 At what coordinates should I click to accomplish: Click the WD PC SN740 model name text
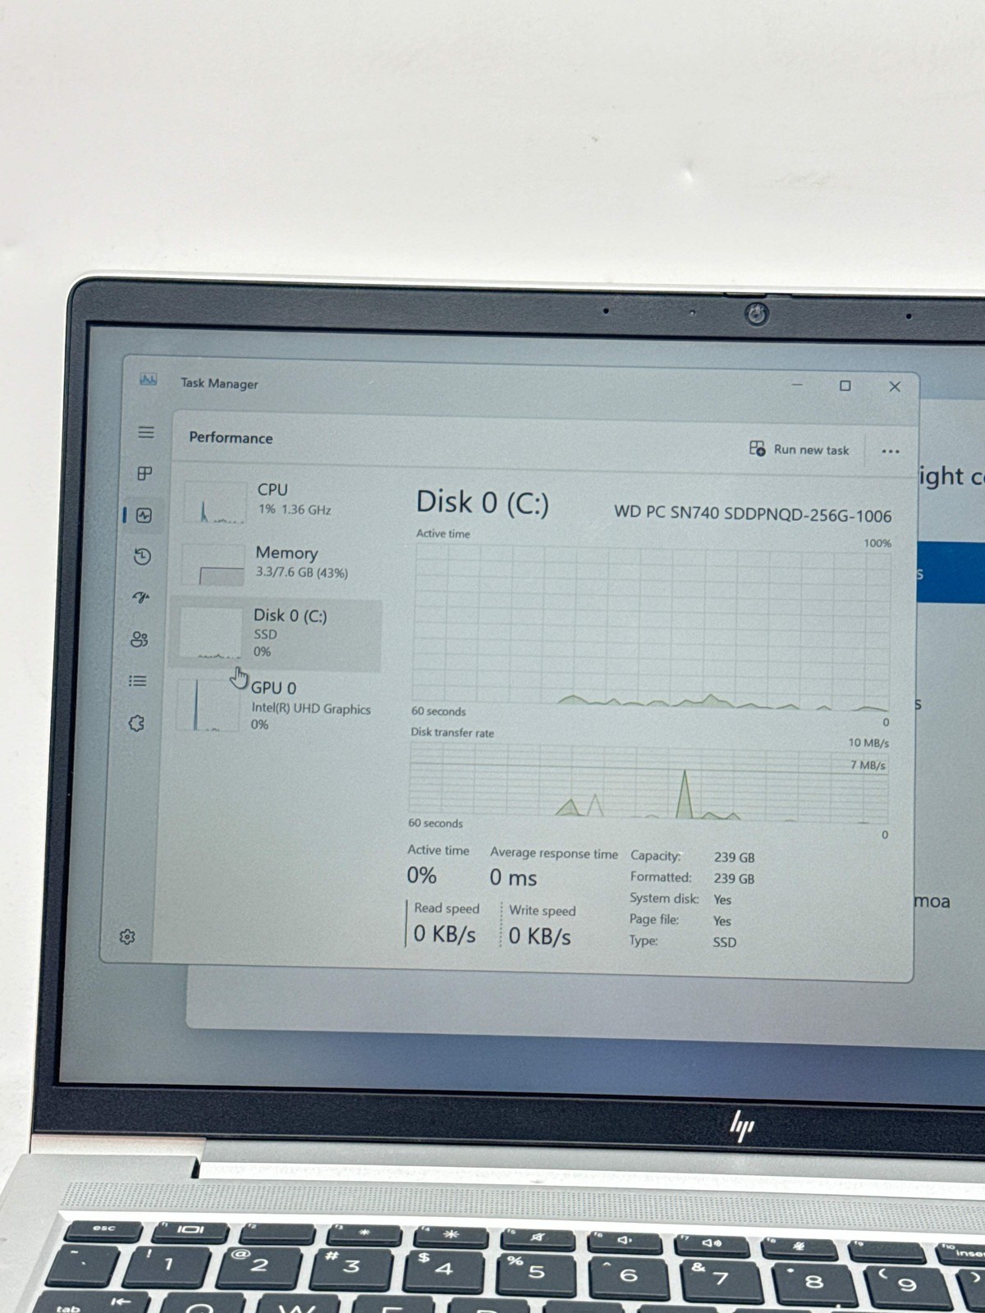[753, 515]
